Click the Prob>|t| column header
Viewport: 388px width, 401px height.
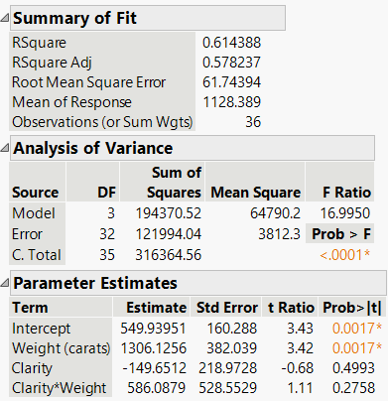coord(352,308)
